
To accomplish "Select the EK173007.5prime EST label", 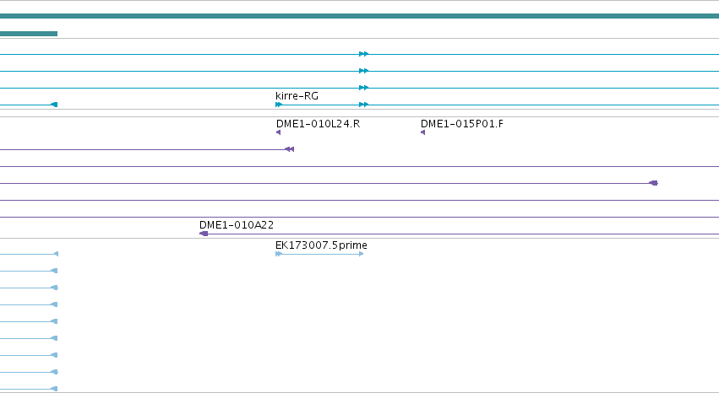I will 321,245.
